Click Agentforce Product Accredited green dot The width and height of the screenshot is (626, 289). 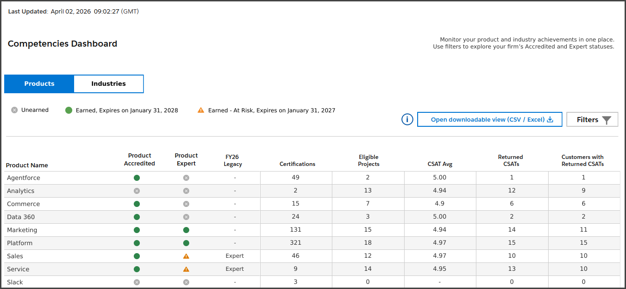(x=137, y=178)
